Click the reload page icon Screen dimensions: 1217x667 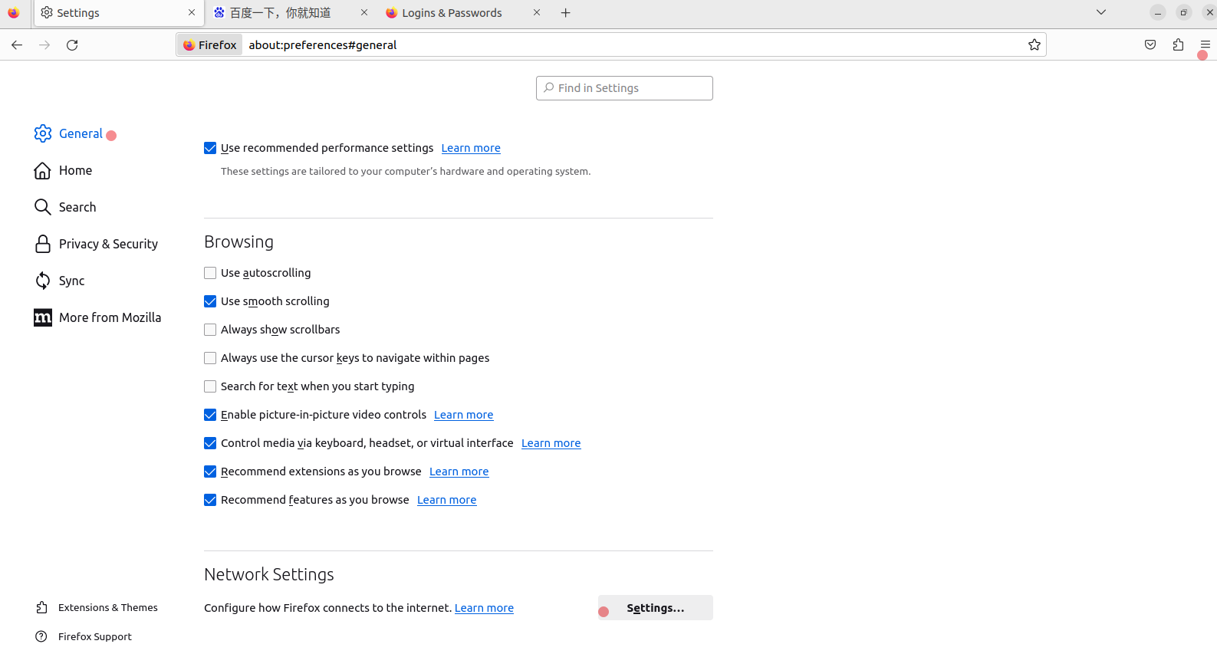click(72, 45)
